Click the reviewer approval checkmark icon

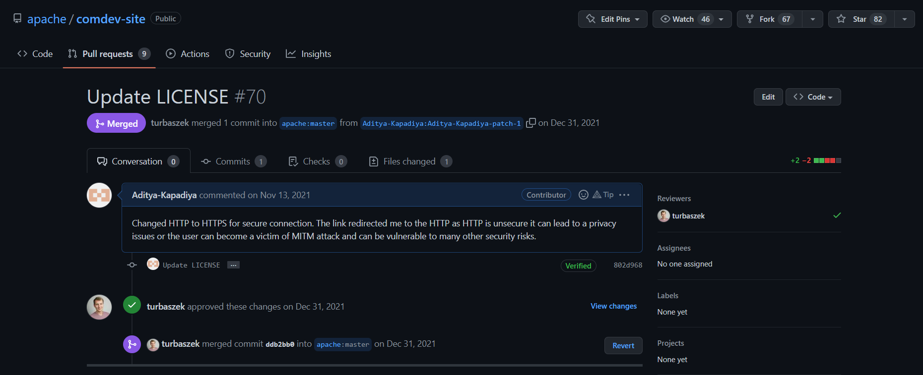pyautogui.click(x=837, y=215)
